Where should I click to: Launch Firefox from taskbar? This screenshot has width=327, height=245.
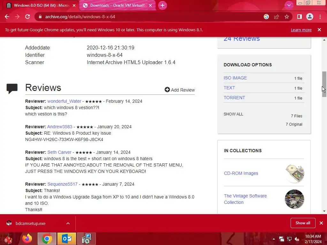click(27, 239)
